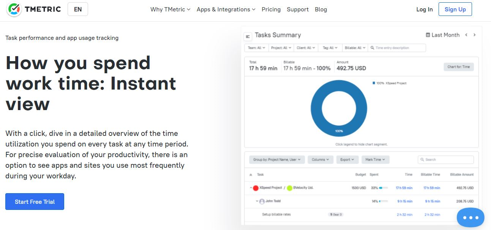Click the Gear 3 tag badge
Image resolution: width=491 pixels, height=230 pixels.
336,215
